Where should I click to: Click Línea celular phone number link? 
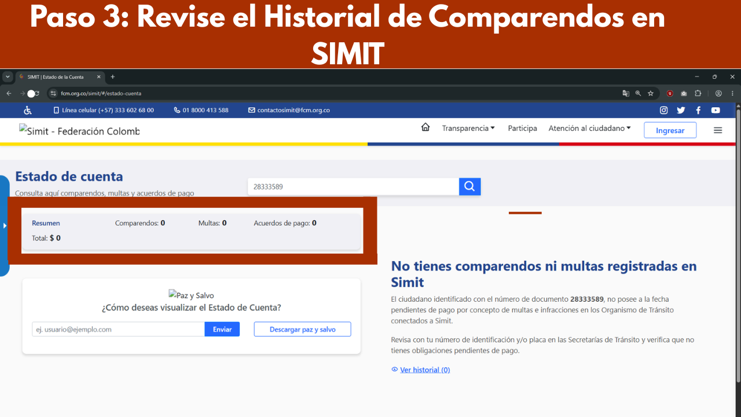pos(104,110)
